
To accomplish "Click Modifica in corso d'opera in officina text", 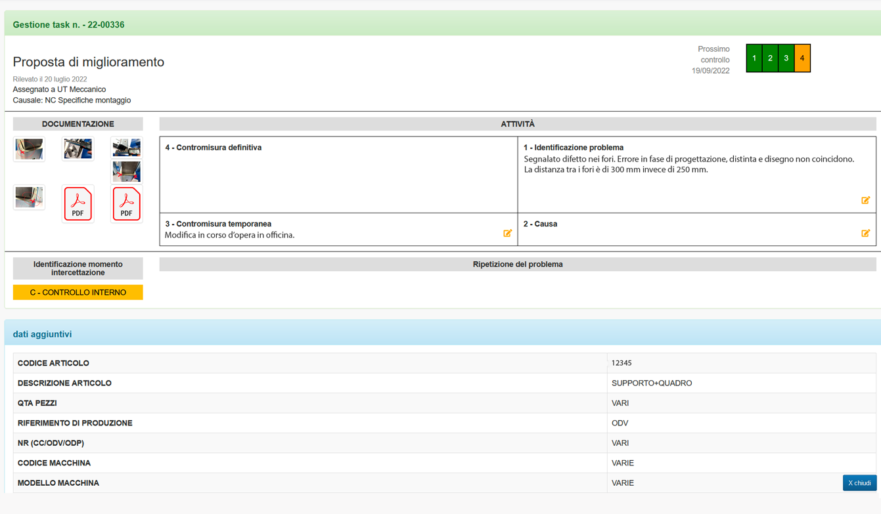I will point(229,235).
